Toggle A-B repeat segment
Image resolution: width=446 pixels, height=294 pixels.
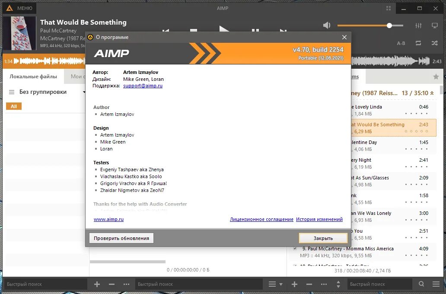[401, 43]
